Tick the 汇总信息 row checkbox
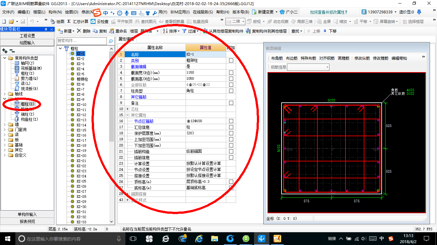Viewport: 437px width, 245px height. click(231, 127)
